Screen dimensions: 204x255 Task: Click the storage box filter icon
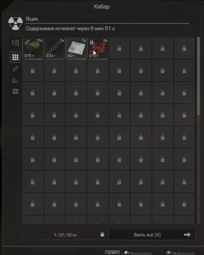[x=15, y=91]
